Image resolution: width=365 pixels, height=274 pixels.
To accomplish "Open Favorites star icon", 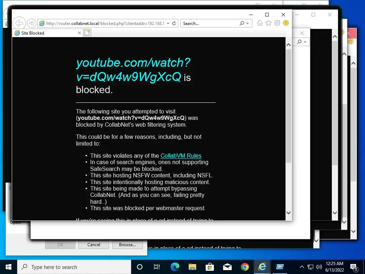I will 268,23.
